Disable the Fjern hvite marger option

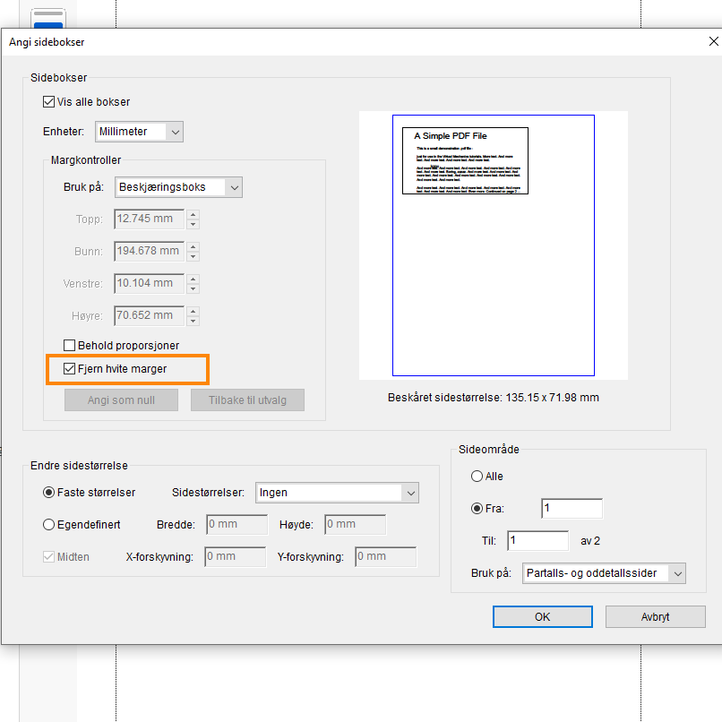[x=69, y=368]
